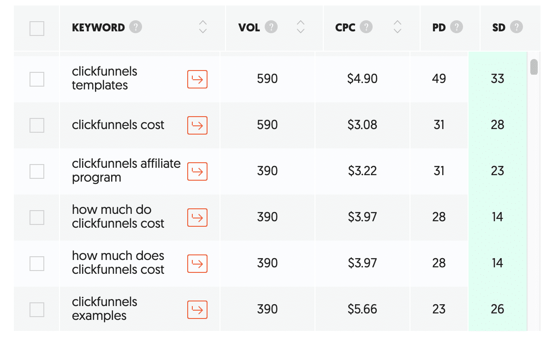
Task: Show help tooltip next to CPC header
Action: [x=366, y=27]
